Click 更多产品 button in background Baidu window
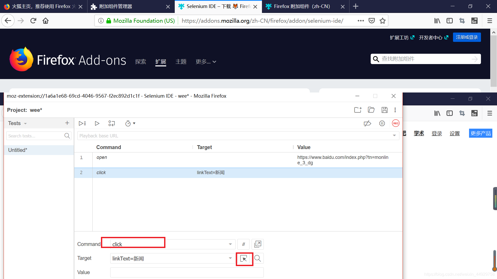497x279 pixels. [x=480, y=133]
